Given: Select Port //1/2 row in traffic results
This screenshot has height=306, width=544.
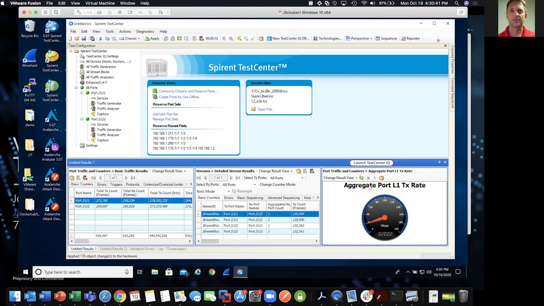Looking at the screenshot, I should 131,206.
